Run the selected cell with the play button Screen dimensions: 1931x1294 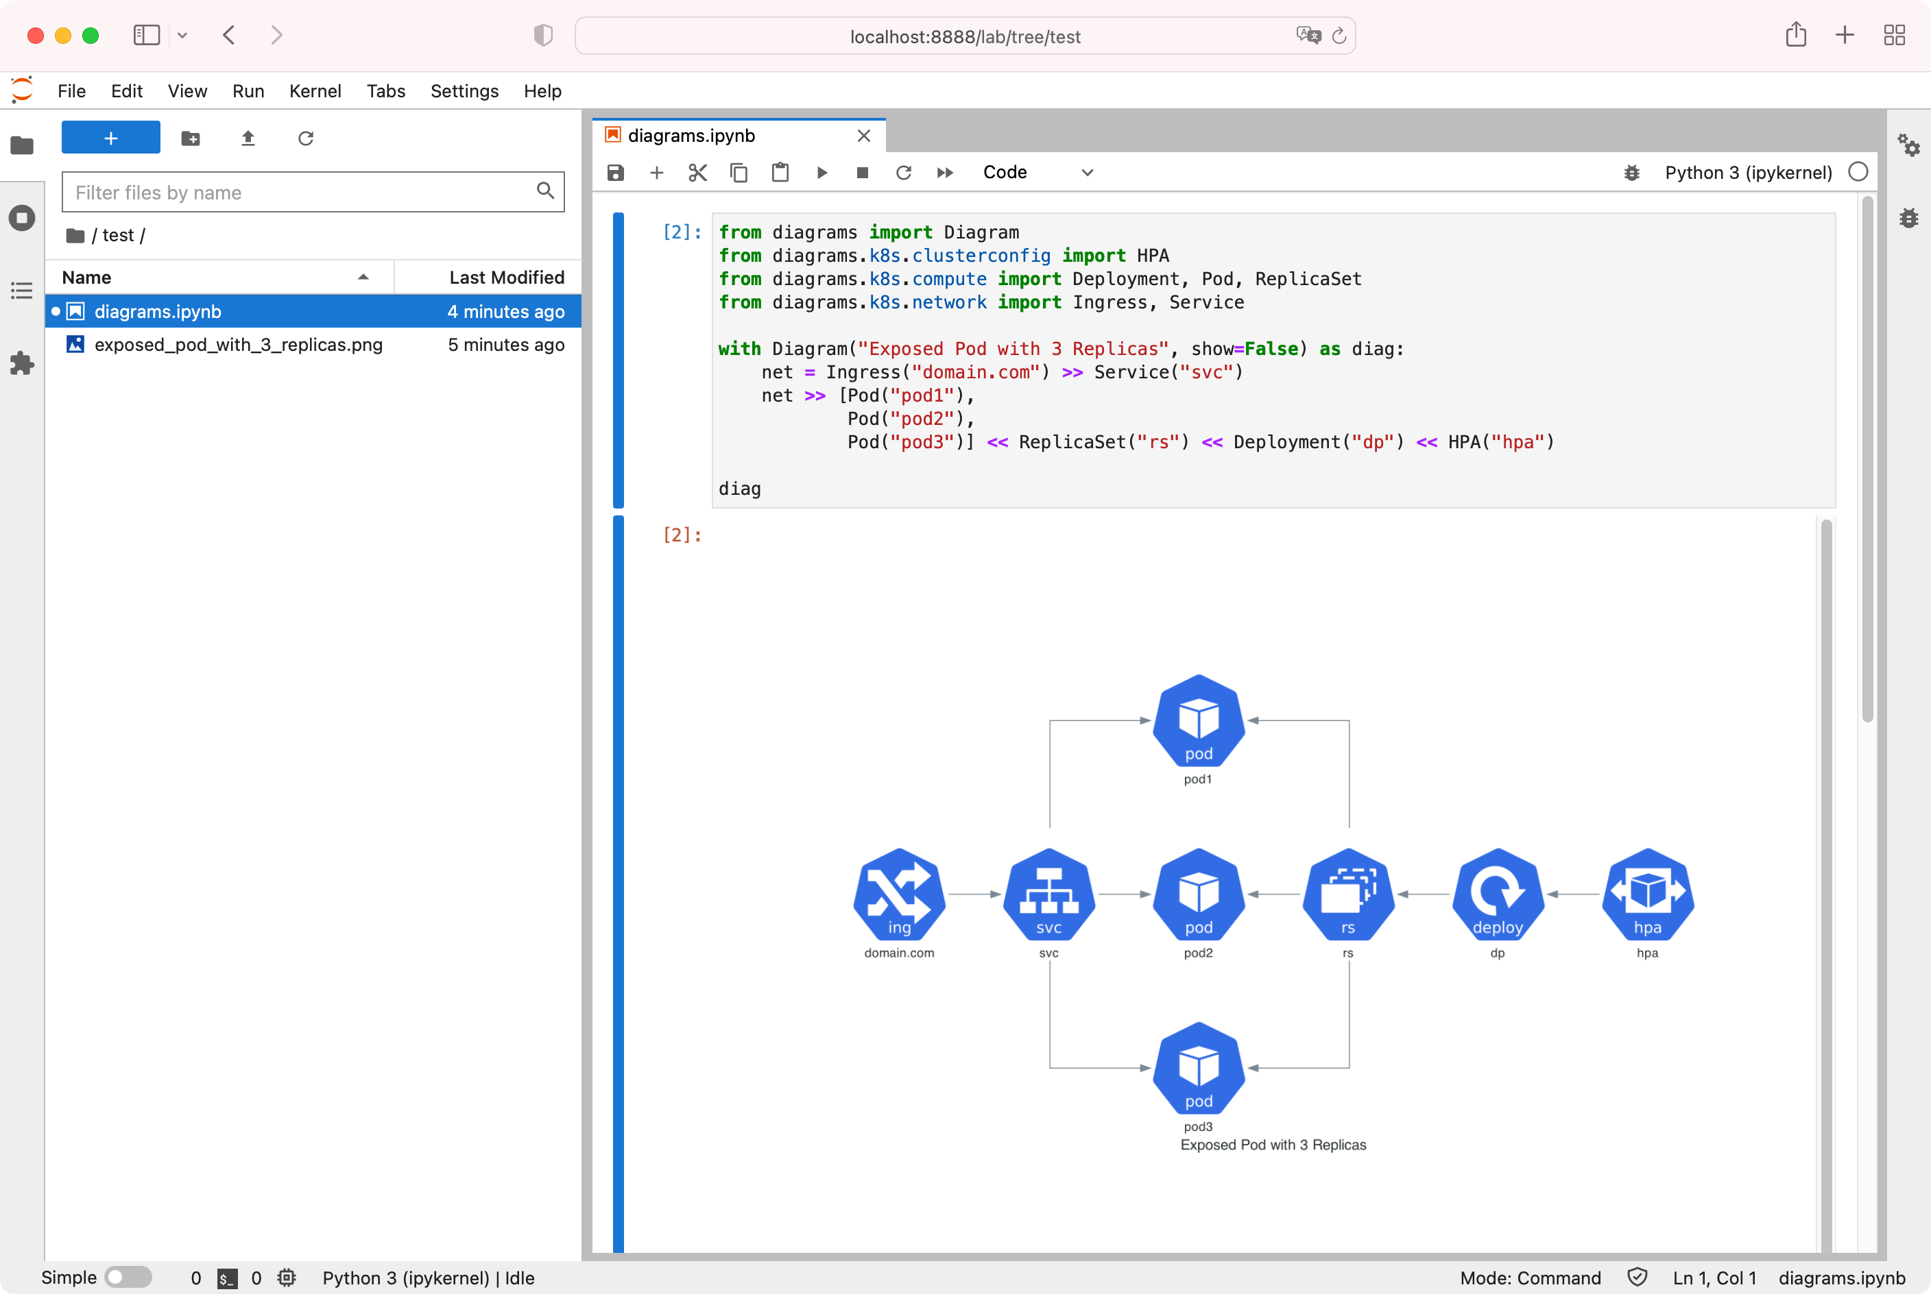(x=821, y=173)
